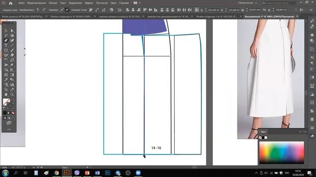316x177 pixels.
Task: Click remove selected anchor points icon
Action: pos(91,10)
